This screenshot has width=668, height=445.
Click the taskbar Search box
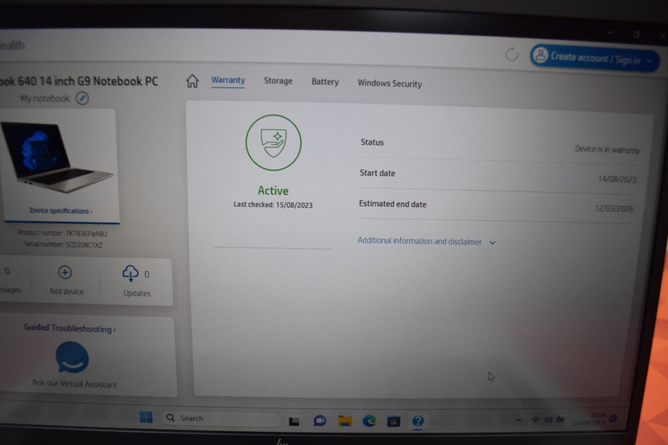tap(220, 418)
